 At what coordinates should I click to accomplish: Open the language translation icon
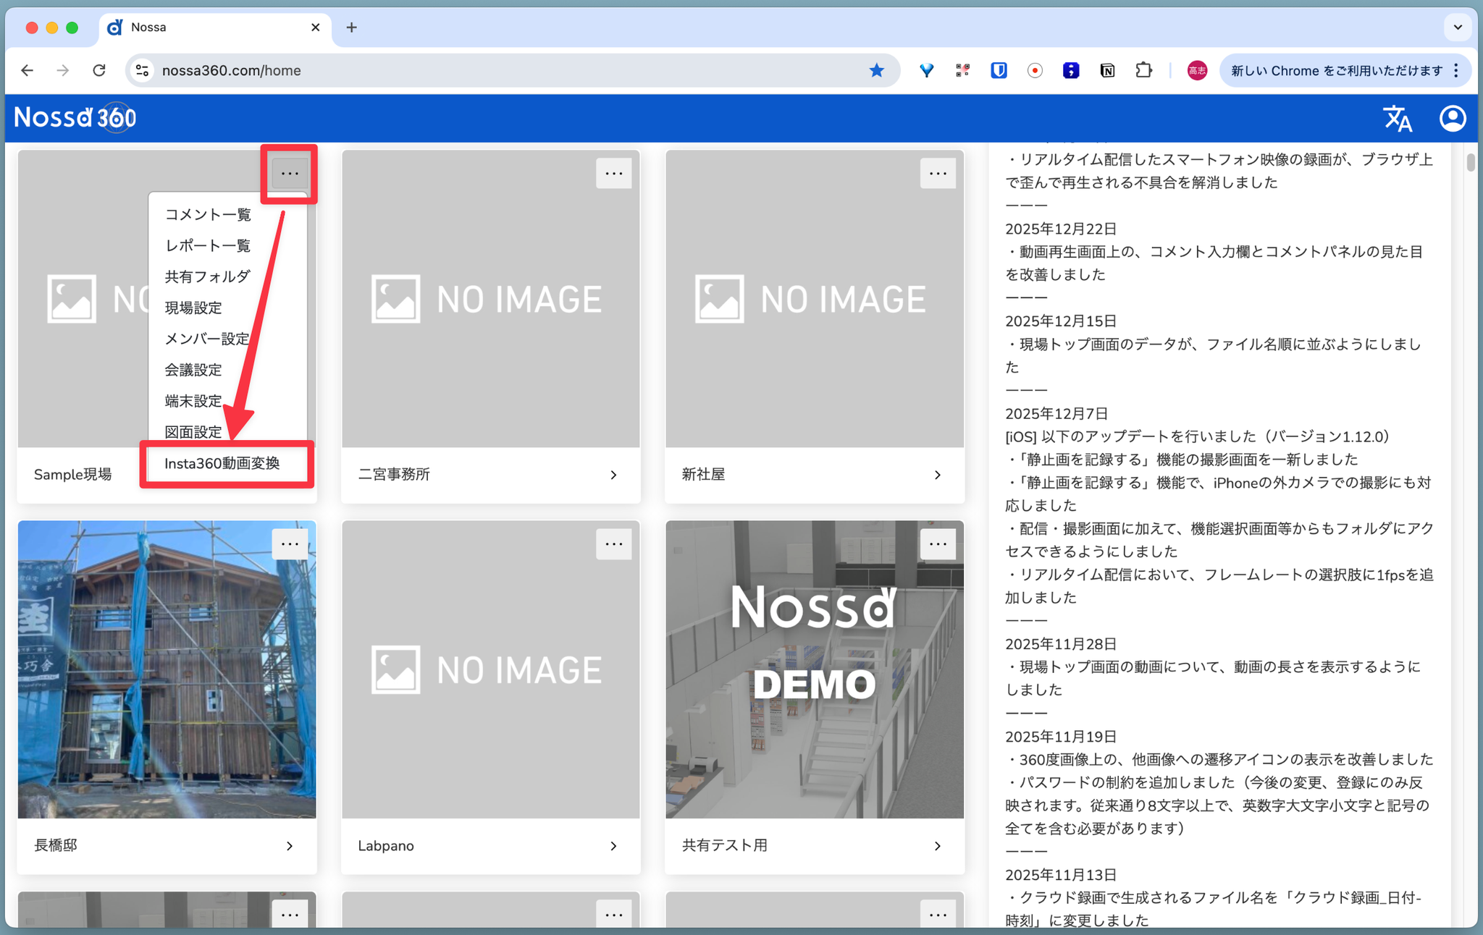tap(1397, 119)
